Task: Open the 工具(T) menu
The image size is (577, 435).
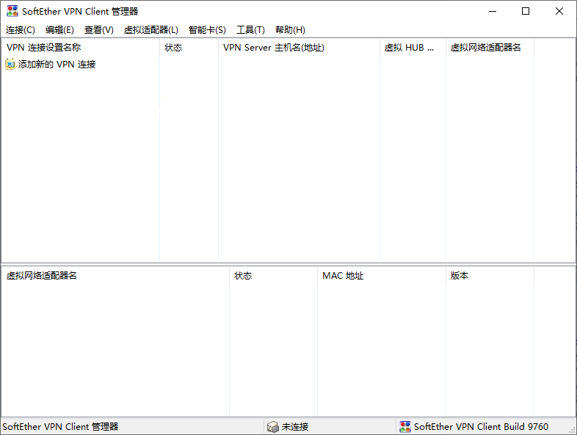Action: pyautogui.click(x=250, y=30)
